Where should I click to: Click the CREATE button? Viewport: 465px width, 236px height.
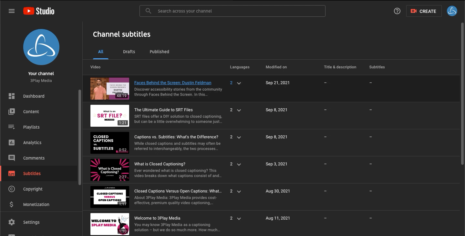[424, 11]
